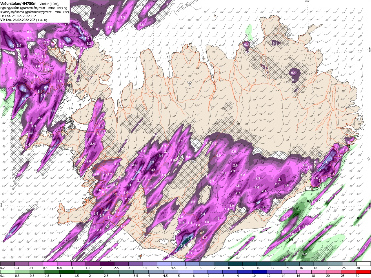Pick the bright pink 0.5 swatch in upper legend

pyautogui.click(x=50, y=264)
